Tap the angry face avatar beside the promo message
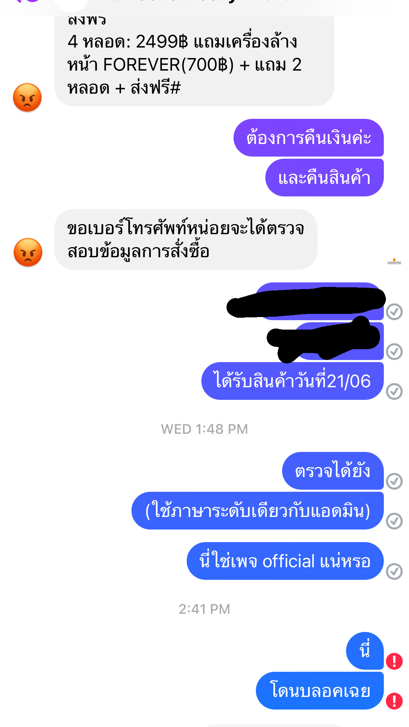Image resolution: width=409 pixels, height=727 pixels. [27, 98]
